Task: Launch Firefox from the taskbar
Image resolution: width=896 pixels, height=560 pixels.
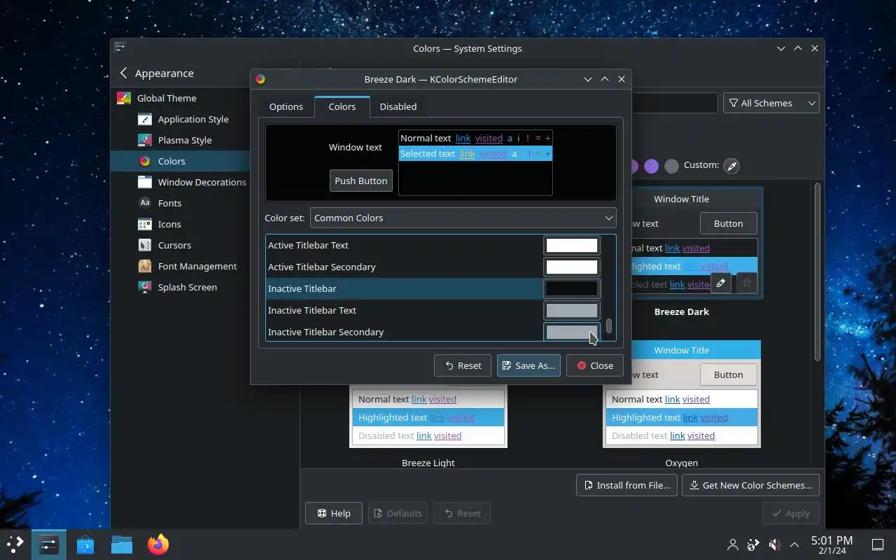Action: [158, 544]
